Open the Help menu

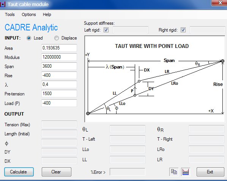(47, 14)
